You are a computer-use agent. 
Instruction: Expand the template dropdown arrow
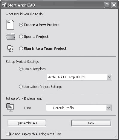109,77
